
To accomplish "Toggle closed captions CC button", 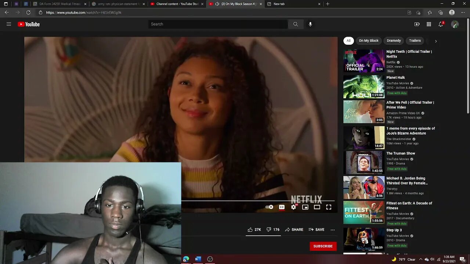I will pyautogui.click(x=282, y=207).
